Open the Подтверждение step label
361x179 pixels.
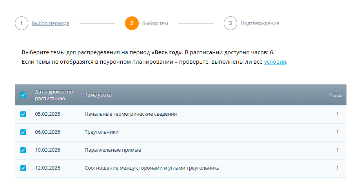coord(260,23)
